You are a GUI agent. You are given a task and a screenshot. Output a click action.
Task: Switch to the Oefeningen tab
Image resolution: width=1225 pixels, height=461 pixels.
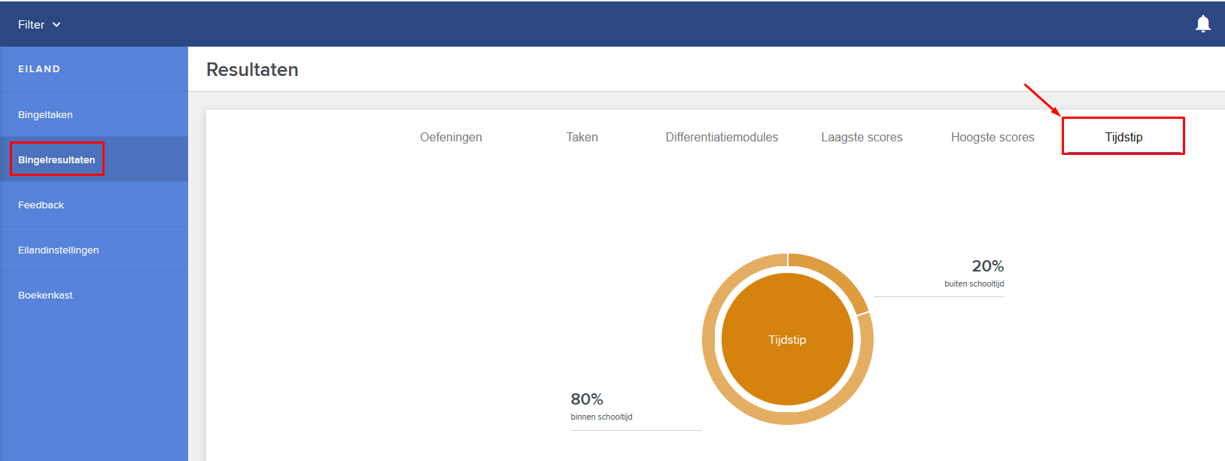[x=451, y=137]
